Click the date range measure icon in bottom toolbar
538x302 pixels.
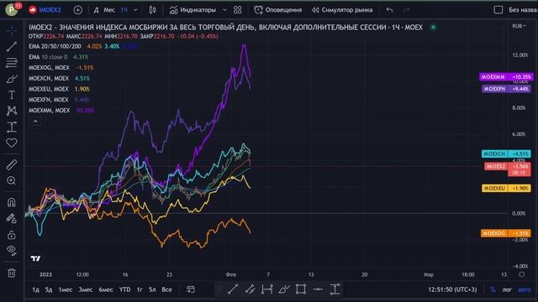(267, 289)
